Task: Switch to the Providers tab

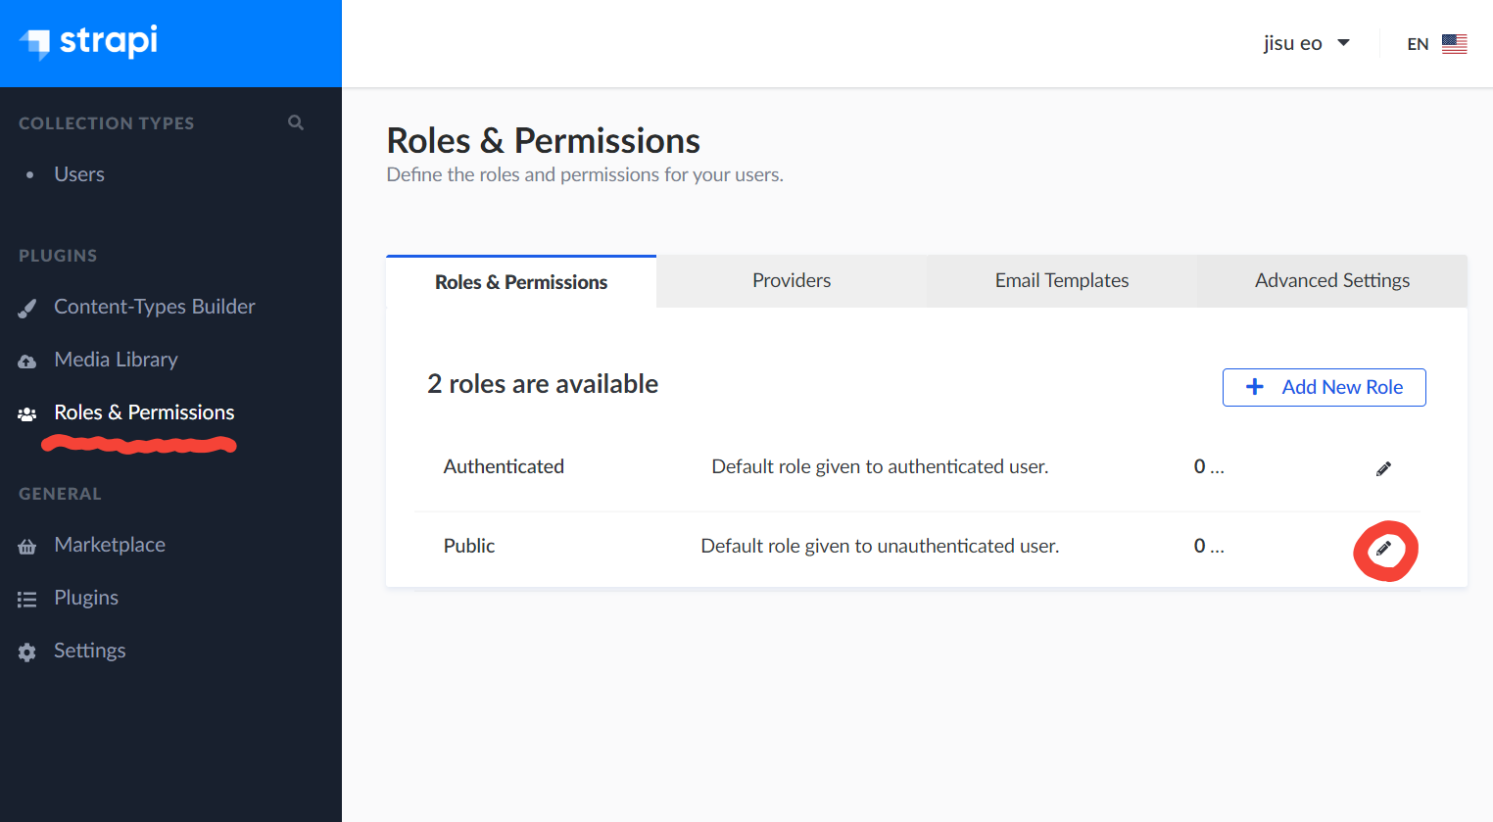Action: click(792, 281)
